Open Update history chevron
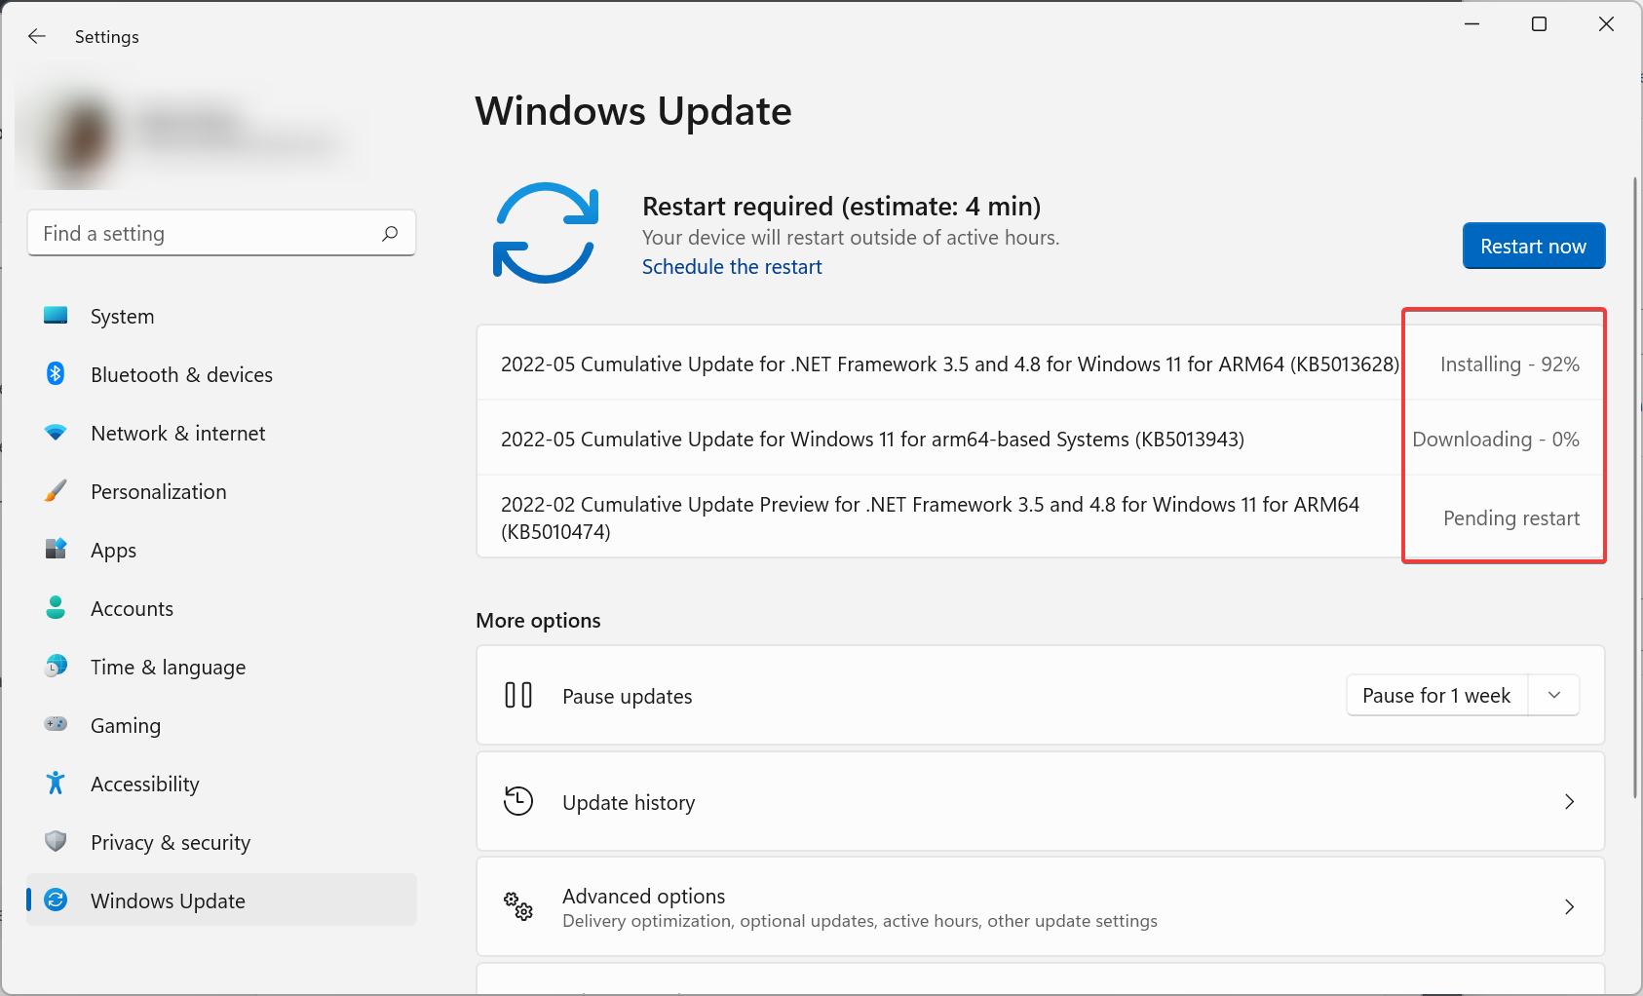This screenshot has height=996, width=1643. [x=1569, y=801]
